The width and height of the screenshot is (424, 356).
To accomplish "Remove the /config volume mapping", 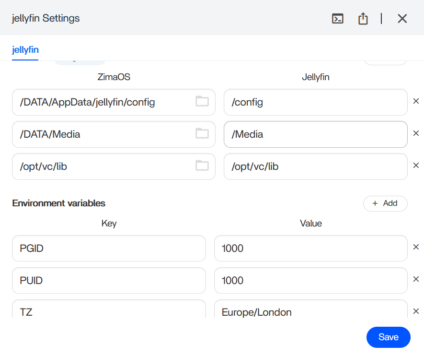I will click(416, 101).
